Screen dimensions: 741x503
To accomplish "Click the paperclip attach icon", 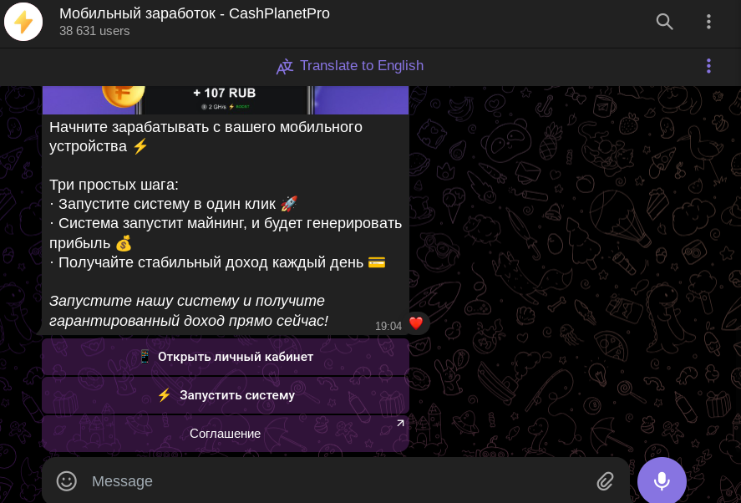I will pos(605,481).
